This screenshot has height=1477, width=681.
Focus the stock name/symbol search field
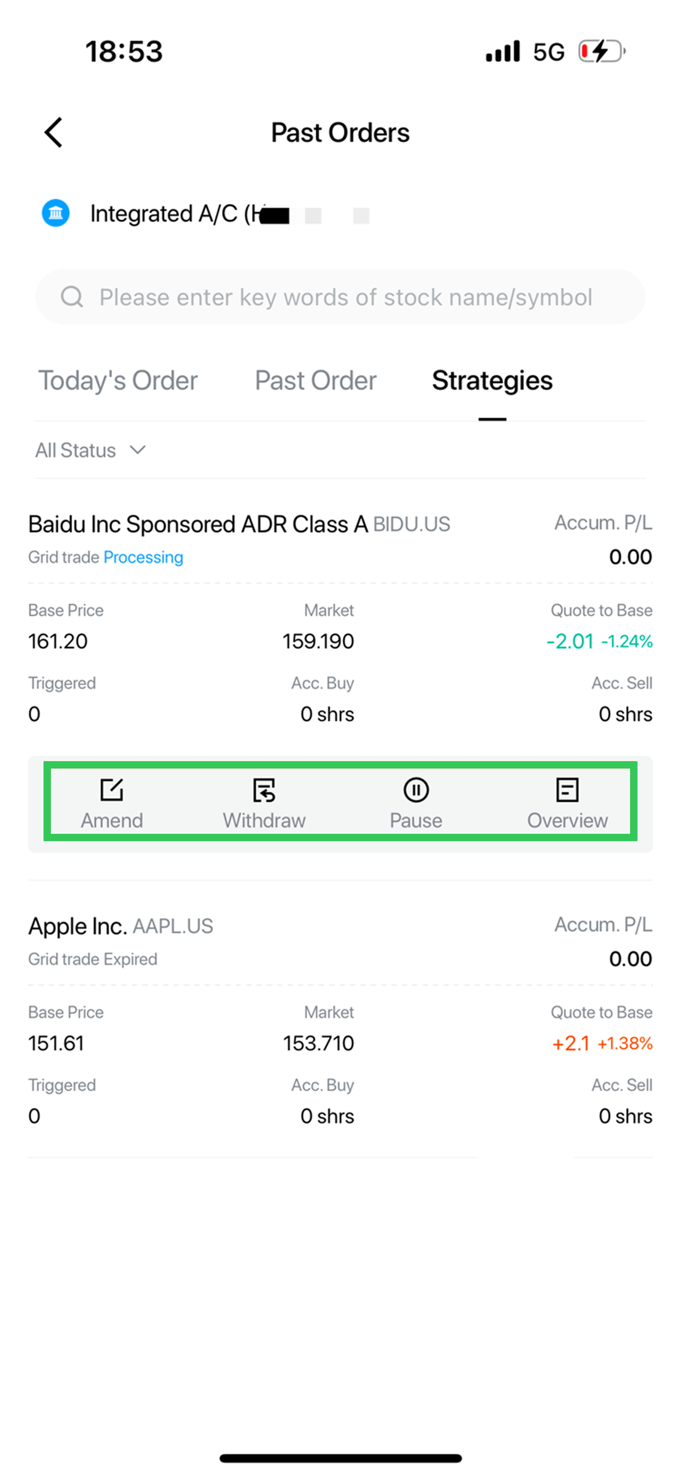pos(345,297)
